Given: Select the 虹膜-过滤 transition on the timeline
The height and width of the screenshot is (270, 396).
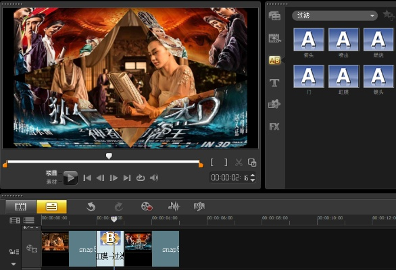Looking at the screenshot, I should coord(110,249).
